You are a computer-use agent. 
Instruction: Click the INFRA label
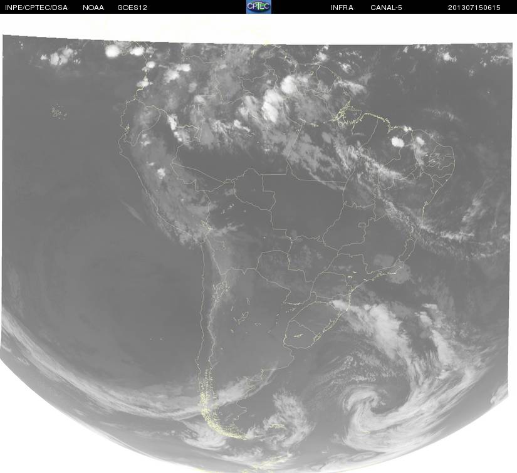(x=342, y=8)
